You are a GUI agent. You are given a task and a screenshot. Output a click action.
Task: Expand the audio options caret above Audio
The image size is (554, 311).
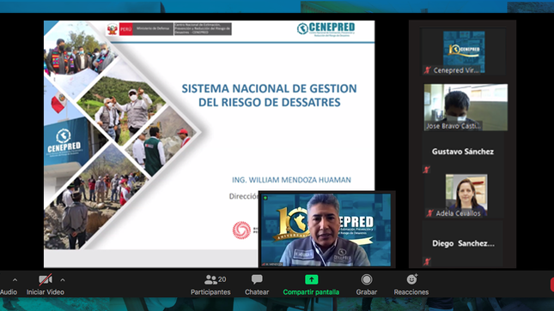pyautogui.click(x=15, y=280)
